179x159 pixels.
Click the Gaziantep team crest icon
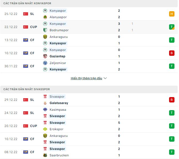click(x=45, y=56)
